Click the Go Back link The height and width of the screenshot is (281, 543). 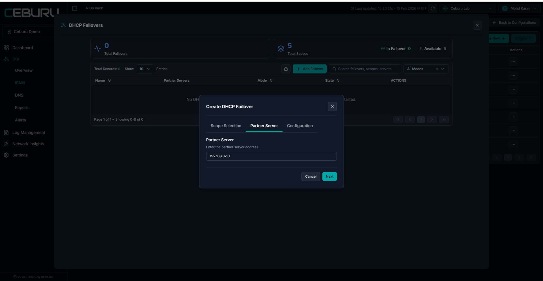click(x=94, y=8)
